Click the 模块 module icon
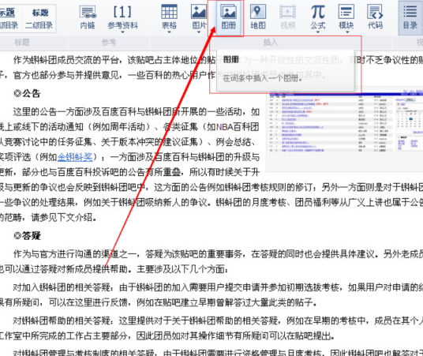This screenshot has height=356, width=423. (x=346, y=17)
